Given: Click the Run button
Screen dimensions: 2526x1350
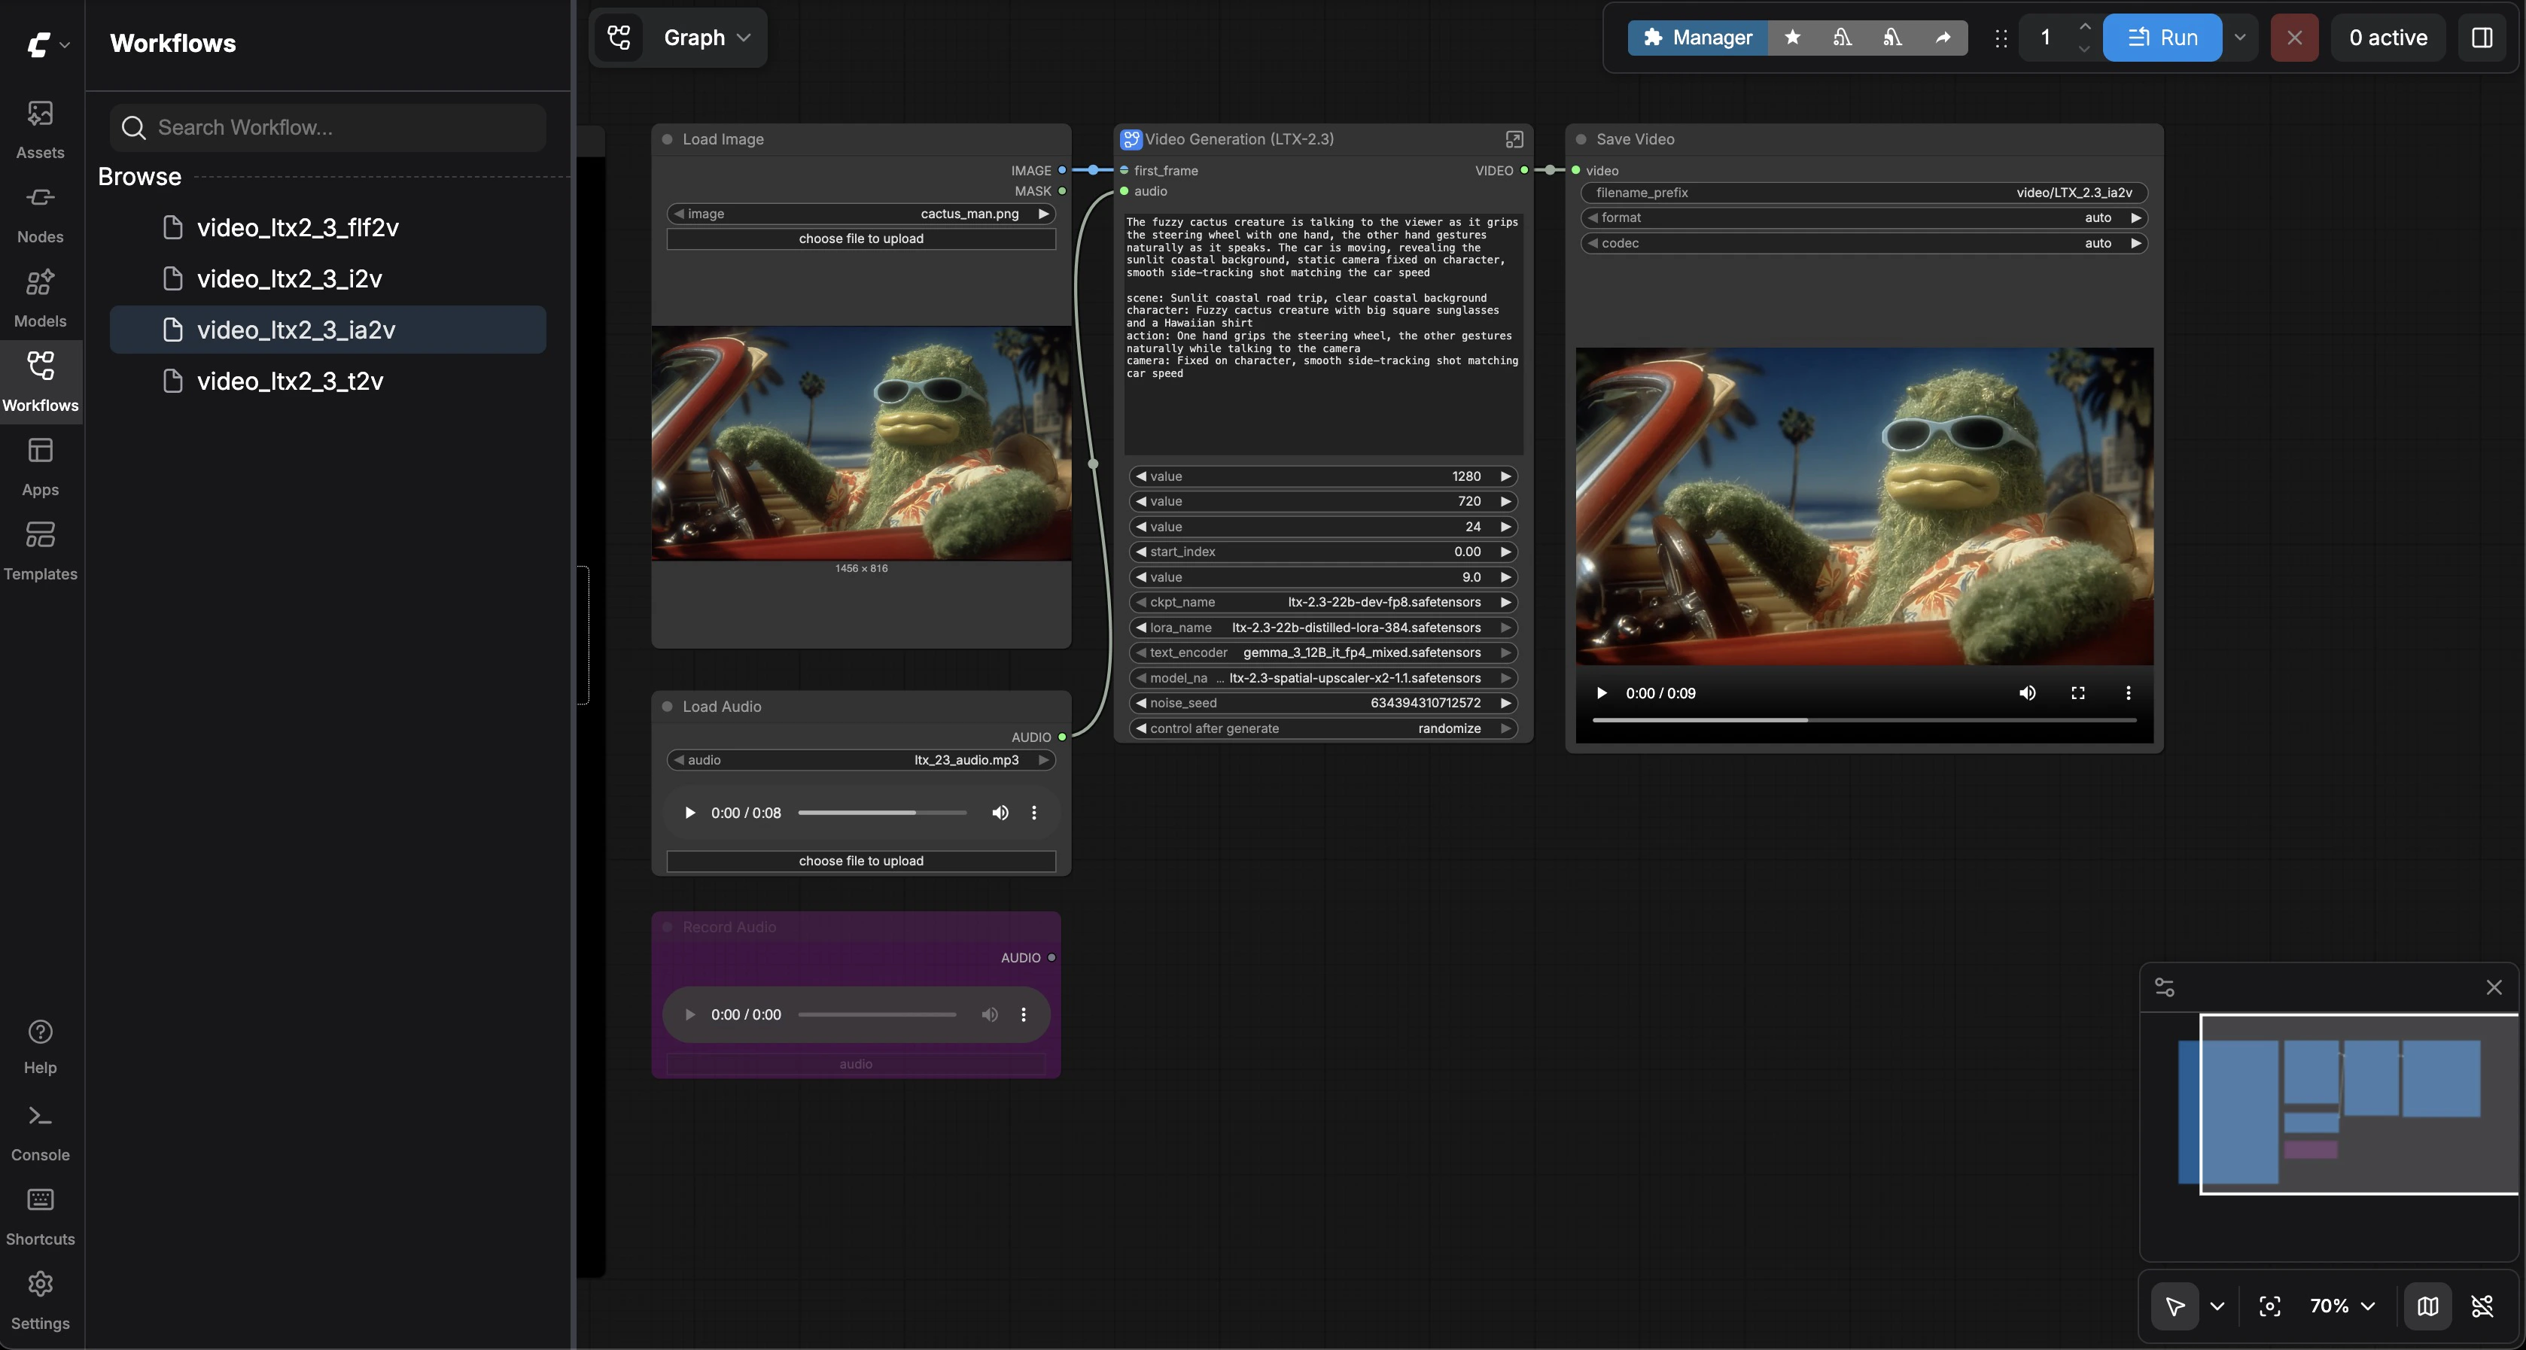Looking at the screenshot, I should (x=2164, y=38).
